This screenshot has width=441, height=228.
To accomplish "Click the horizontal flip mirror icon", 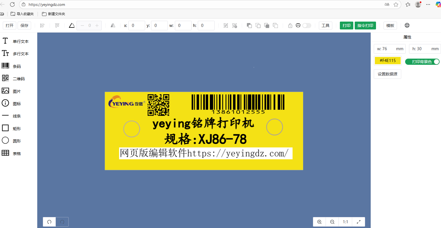I will pyautogui.click(x=113, y=26).
